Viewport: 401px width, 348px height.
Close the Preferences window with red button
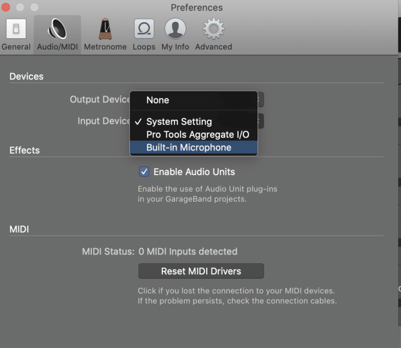coord(6,7)
